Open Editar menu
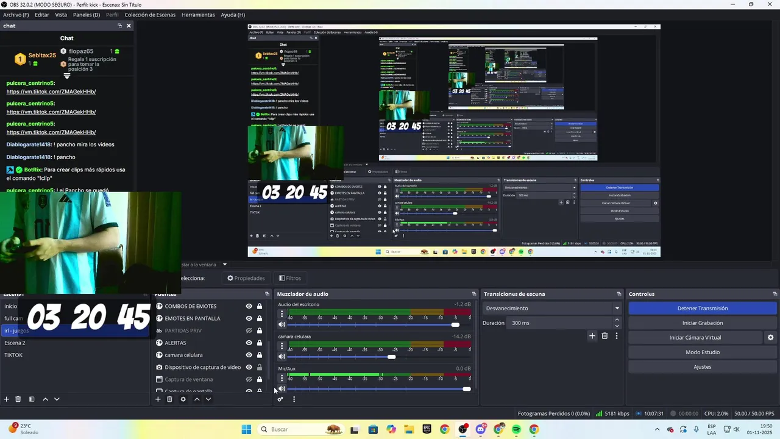780x439 pixels. 42,15
